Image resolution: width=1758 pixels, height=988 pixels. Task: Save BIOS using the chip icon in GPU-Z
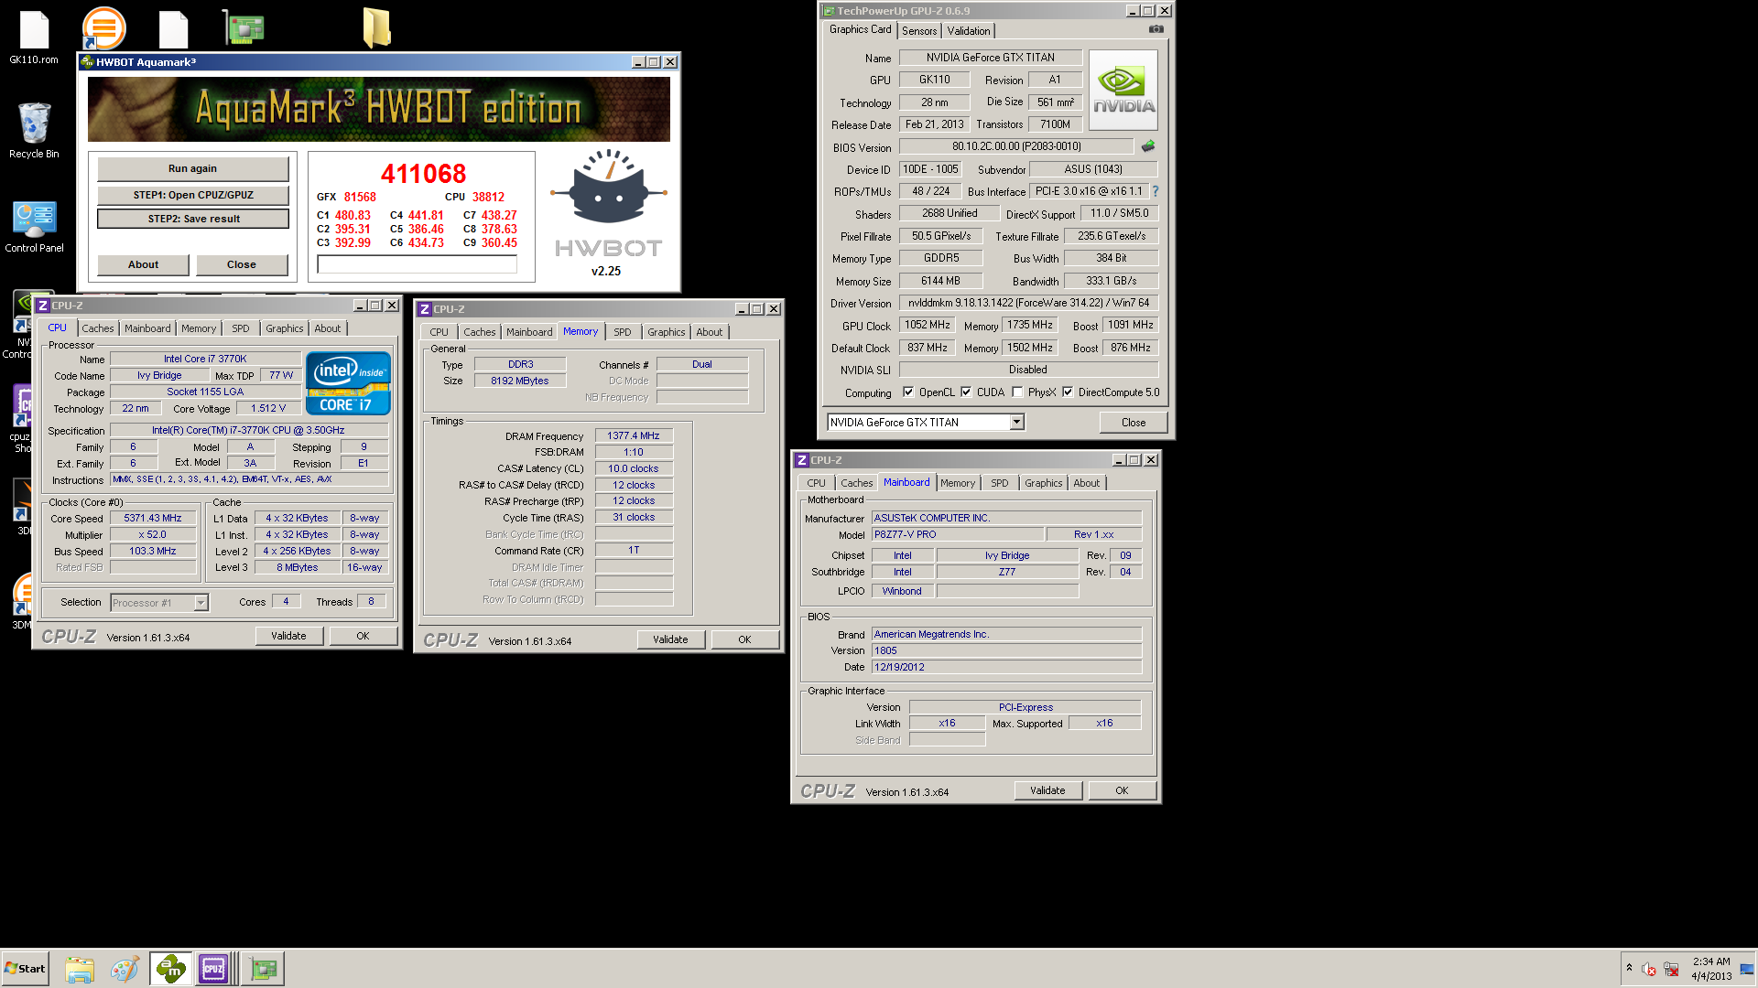pyautogui.click(x=1148, y=146)
